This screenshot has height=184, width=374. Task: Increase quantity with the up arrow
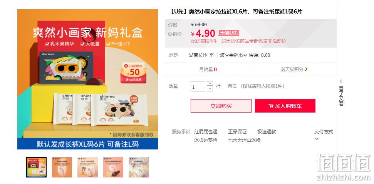[x=210, y=84]
